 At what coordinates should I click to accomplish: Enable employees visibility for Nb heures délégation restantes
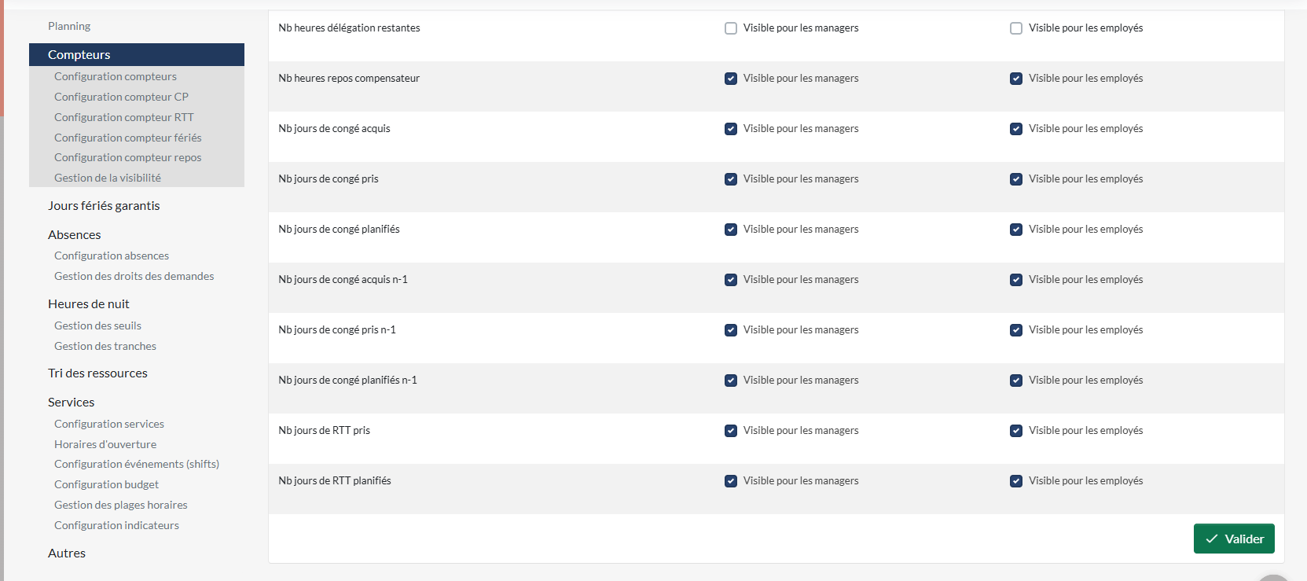pyautogui.click(x=1016, y=28)
